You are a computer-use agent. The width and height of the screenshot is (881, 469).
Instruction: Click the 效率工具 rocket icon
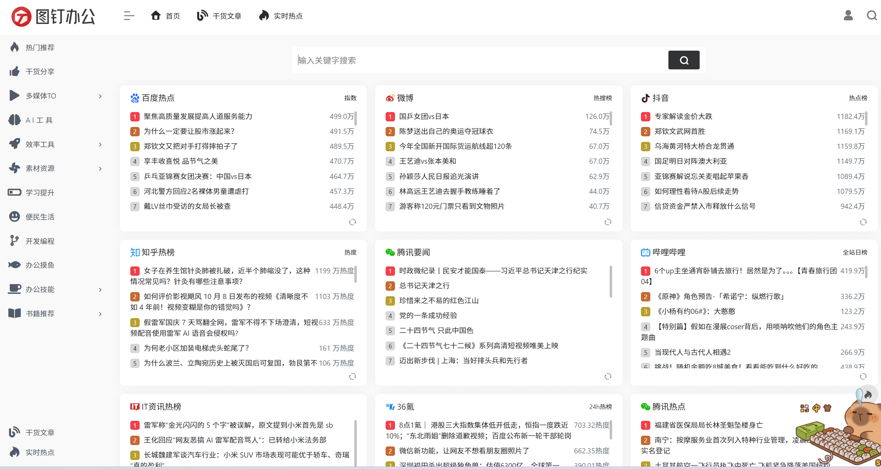coord(15,144)
